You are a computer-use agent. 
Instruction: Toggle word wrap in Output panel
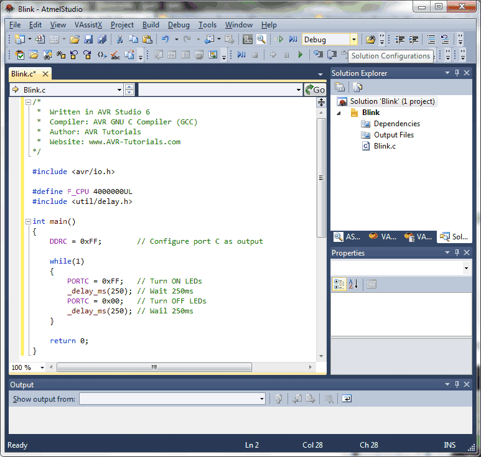[346, 399]
